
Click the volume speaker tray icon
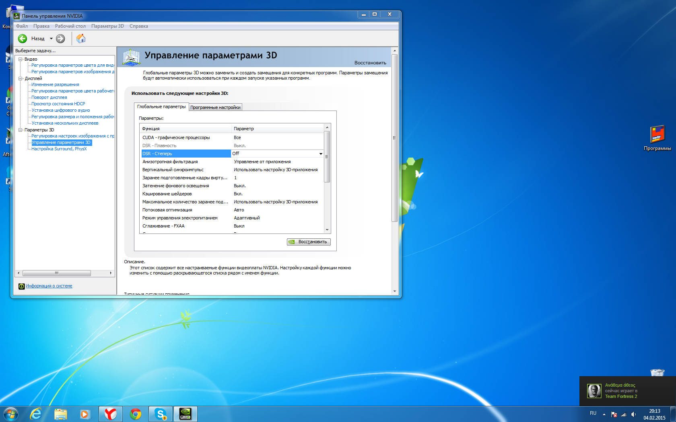click(634, 414)
